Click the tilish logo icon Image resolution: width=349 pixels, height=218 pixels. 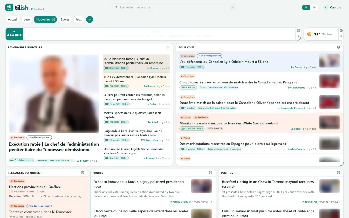[x=9, y=8]
